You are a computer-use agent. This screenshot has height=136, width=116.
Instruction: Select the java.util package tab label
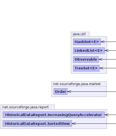click(79, 34)
